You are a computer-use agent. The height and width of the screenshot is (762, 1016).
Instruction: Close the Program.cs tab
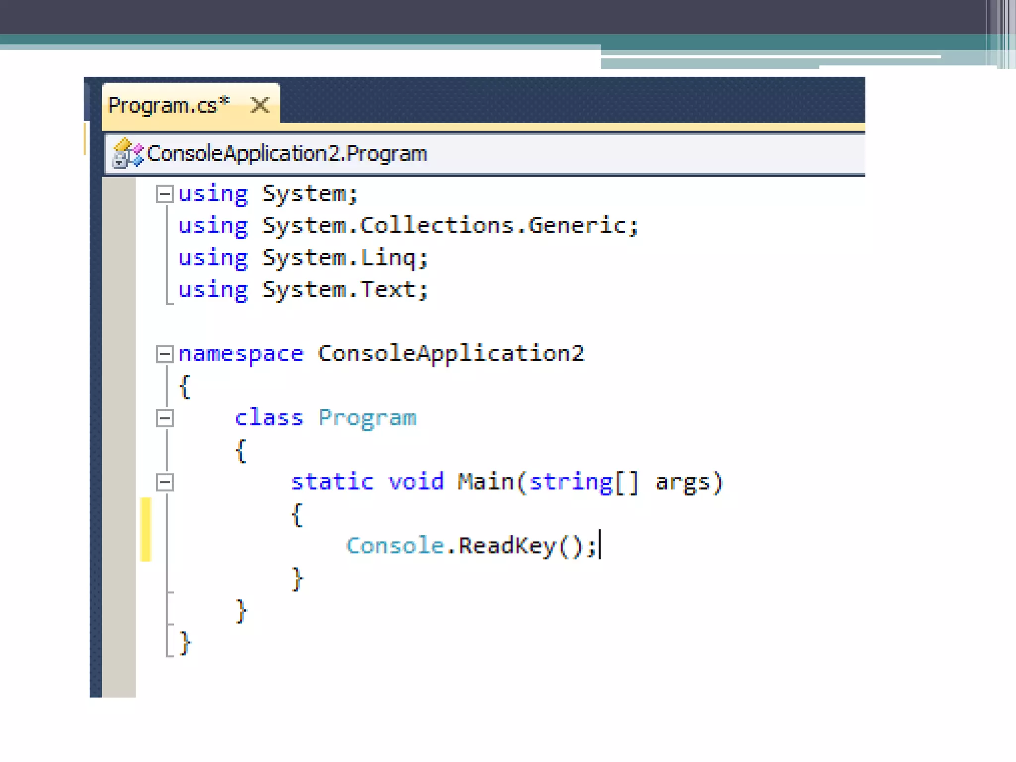click(x=260, y=105)
